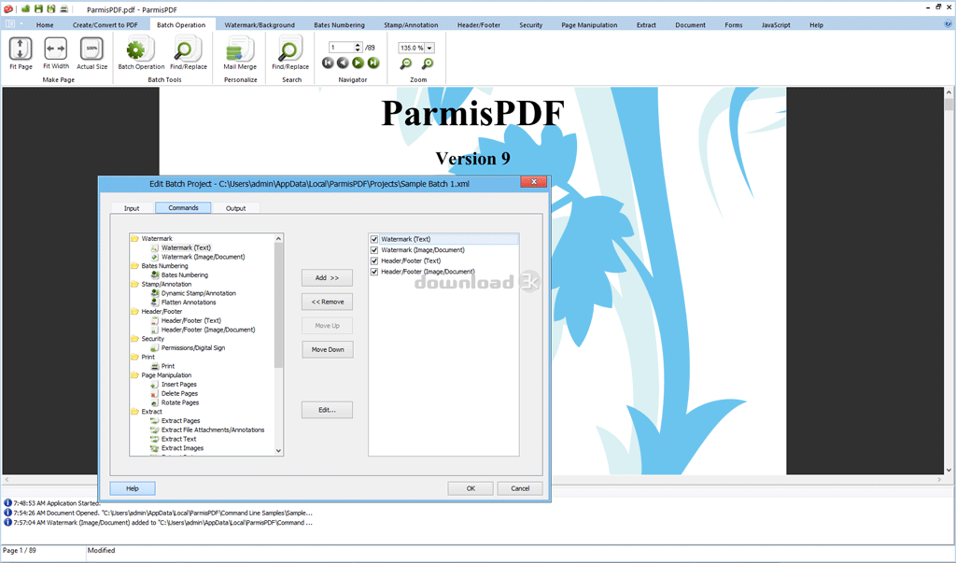Select Permissions/Digital Sign command
956x563 pixels.
tap(192, 348)
